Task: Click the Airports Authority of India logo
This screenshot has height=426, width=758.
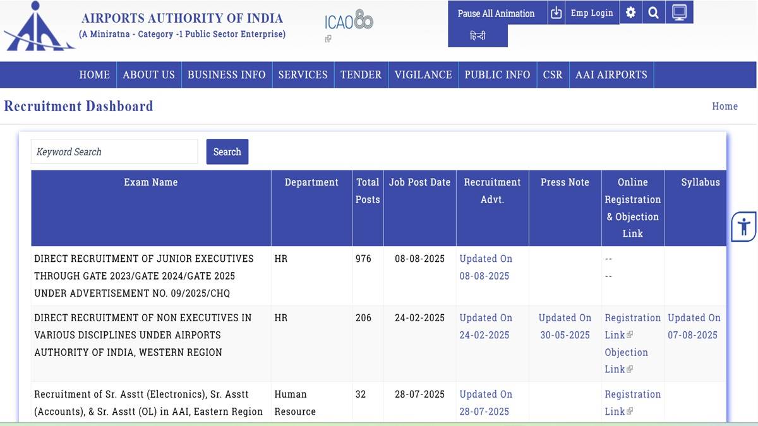Action: pyautogui.click(x=39, y=27)
